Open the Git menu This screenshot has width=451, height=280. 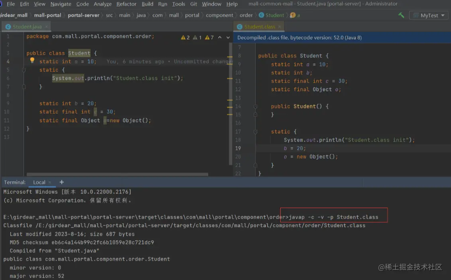pos(193,4)
